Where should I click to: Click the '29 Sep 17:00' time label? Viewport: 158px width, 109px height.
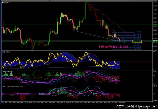click(107, 103)
